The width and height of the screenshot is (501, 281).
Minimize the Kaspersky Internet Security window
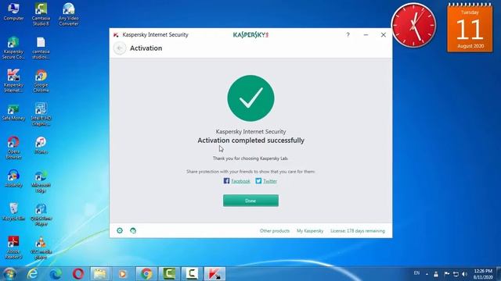pos(366,34)
